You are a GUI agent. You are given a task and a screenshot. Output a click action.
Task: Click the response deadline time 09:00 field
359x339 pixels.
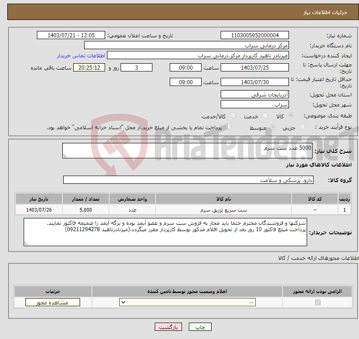tap(186, 67)
